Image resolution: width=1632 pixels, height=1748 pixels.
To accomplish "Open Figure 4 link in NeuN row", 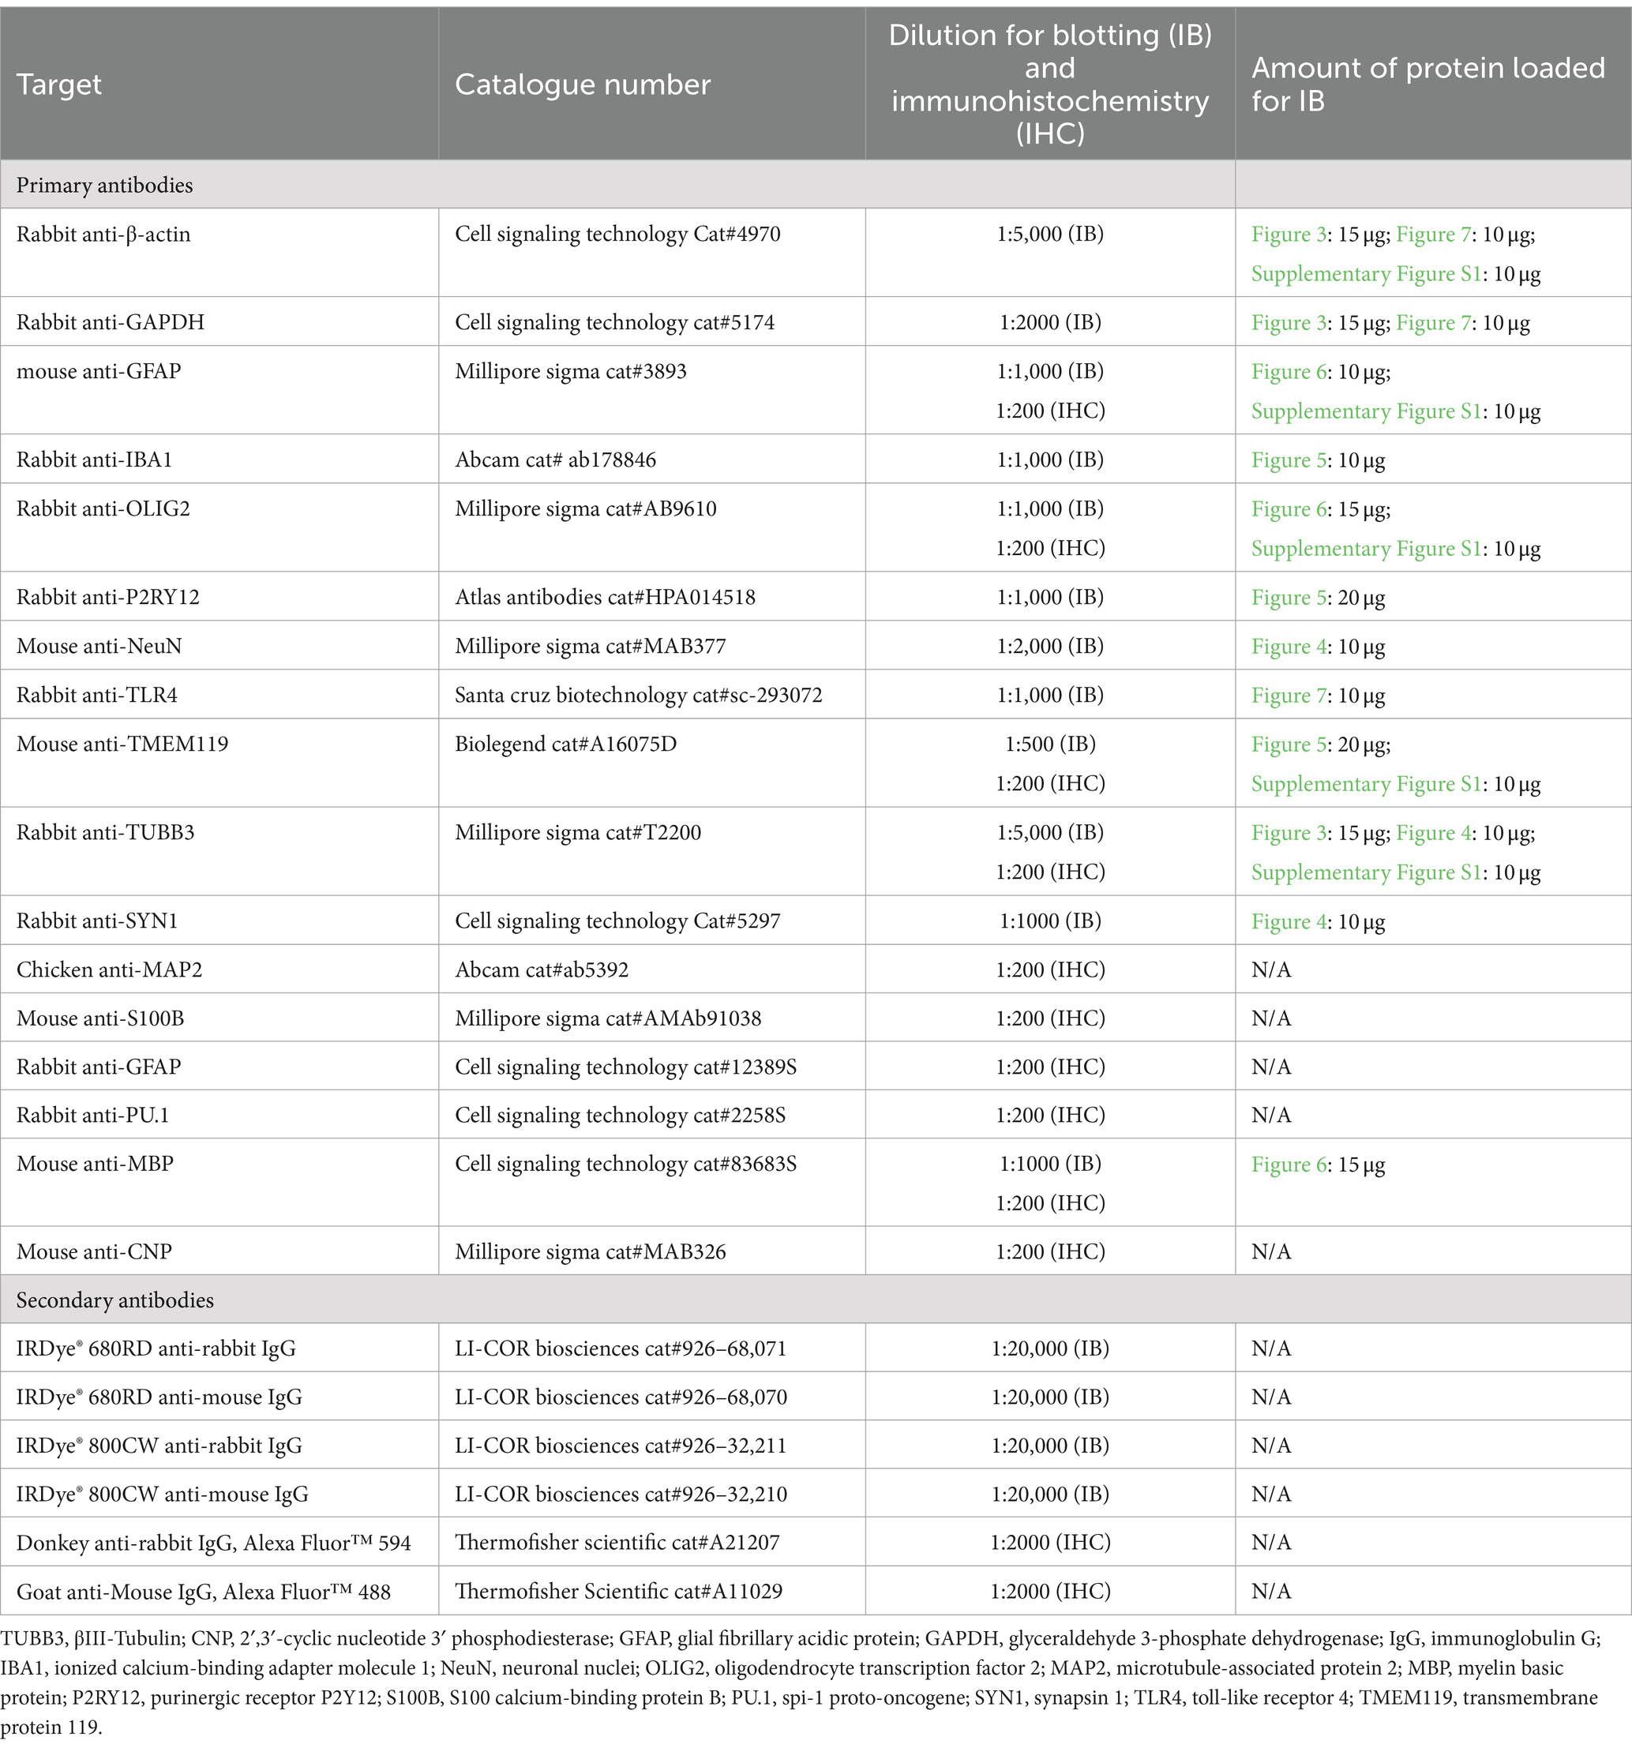I will click(x=1289, y=647).
